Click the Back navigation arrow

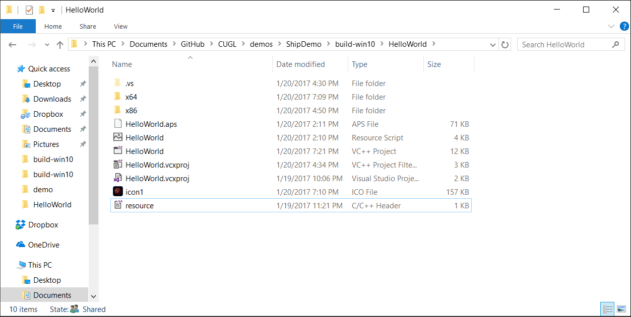pos(13,44)
